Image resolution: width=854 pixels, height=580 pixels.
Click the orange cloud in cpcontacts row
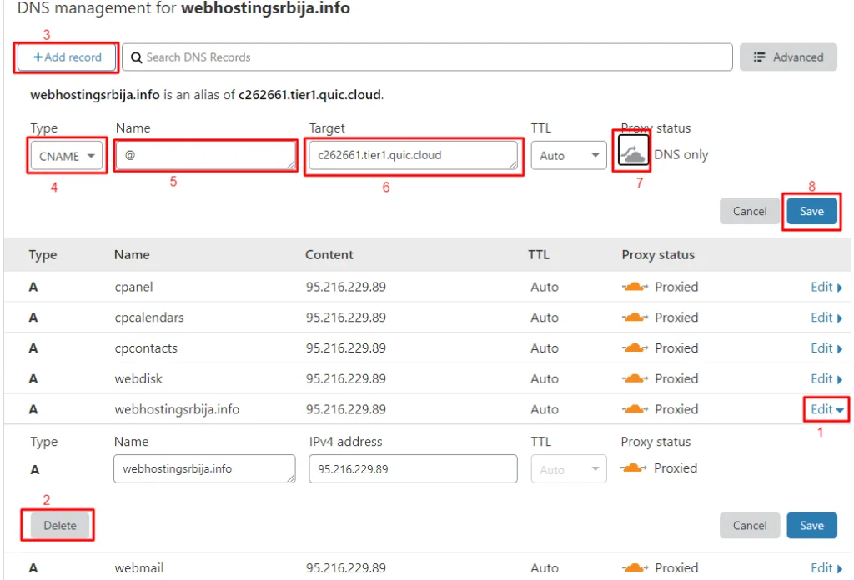coord(635,347)
